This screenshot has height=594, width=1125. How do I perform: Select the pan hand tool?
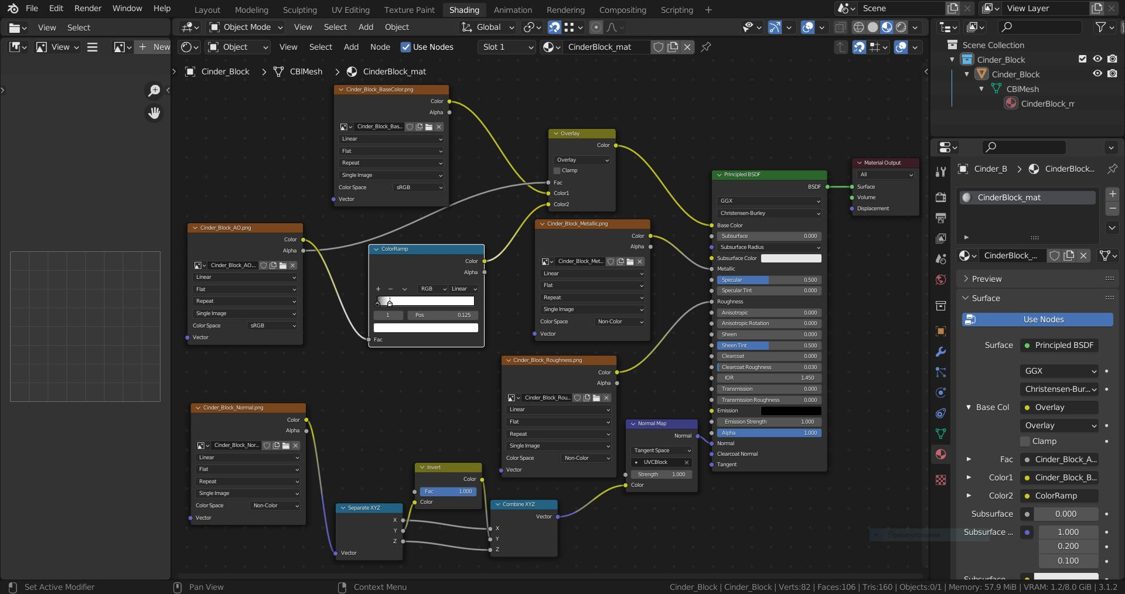(x=154, y=113)
